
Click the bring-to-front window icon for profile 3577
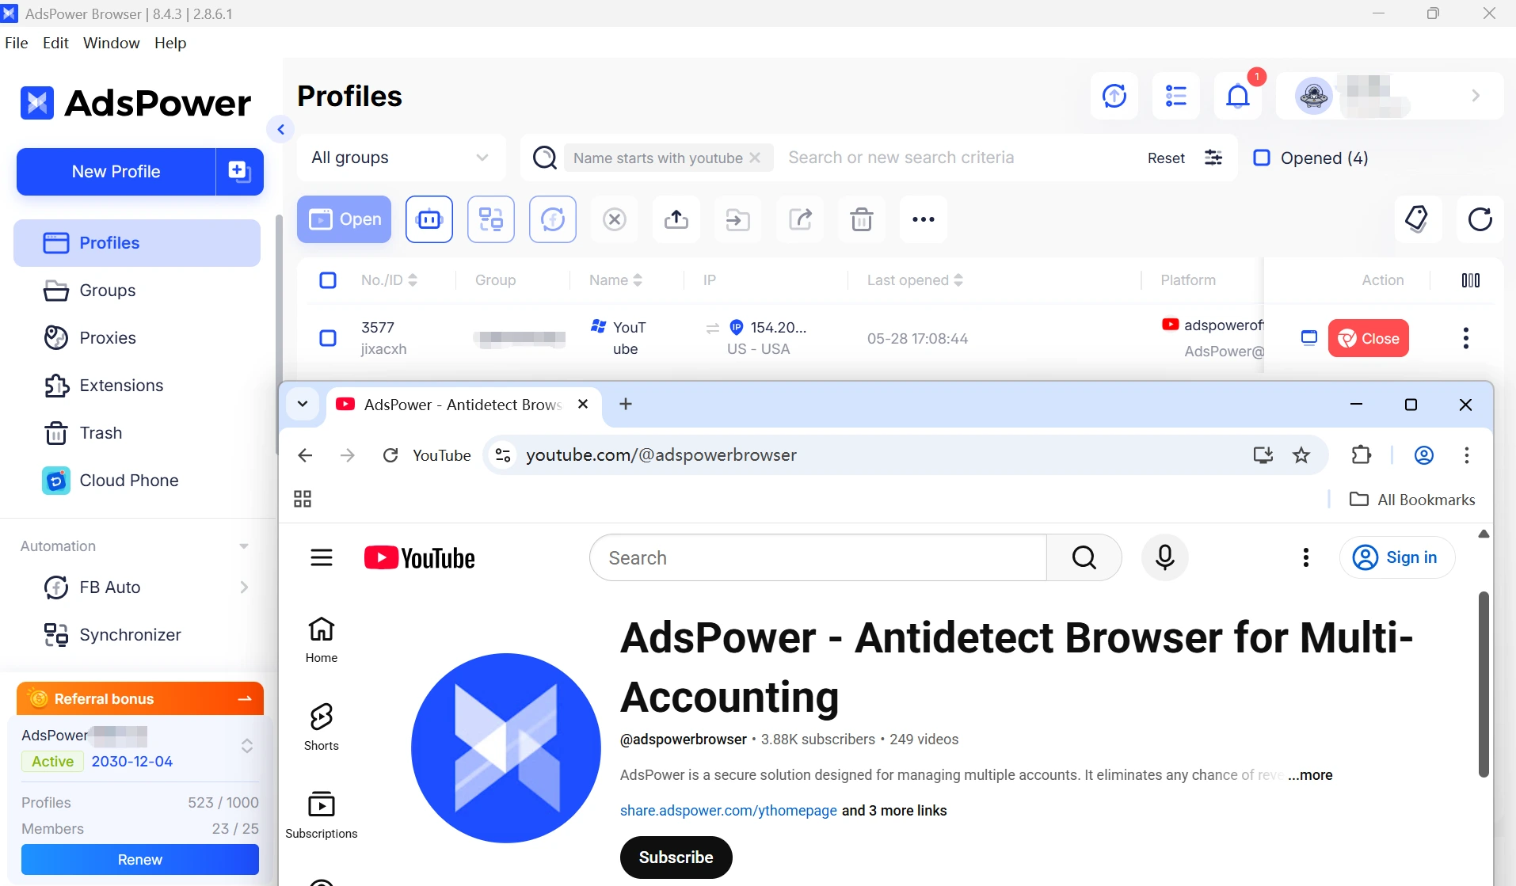[1309, 338]
